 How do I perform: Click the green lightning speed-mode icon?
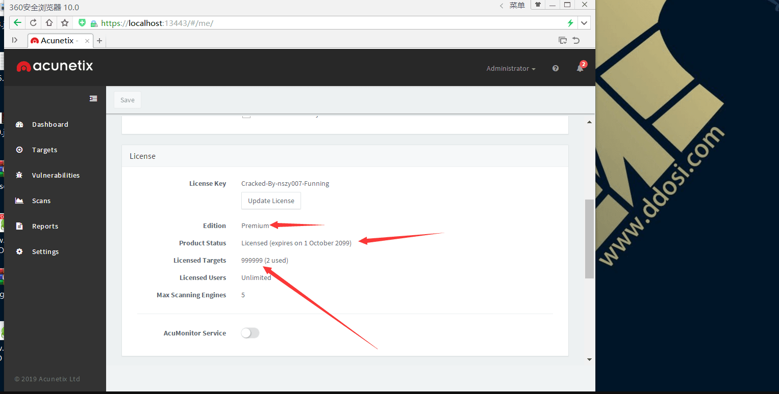pyautogui.click(x=570, y=23)
